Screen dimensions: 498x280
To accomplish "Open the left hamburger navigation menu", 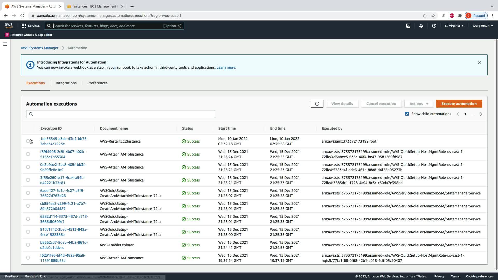I will (5, 44).
